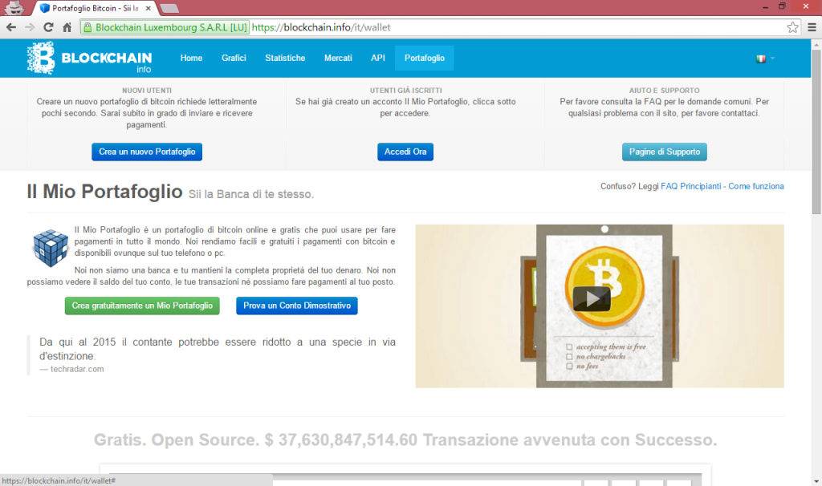This screenshot has height=486, width=822.
Task: Open the Come funziona link
Action: 756,186
